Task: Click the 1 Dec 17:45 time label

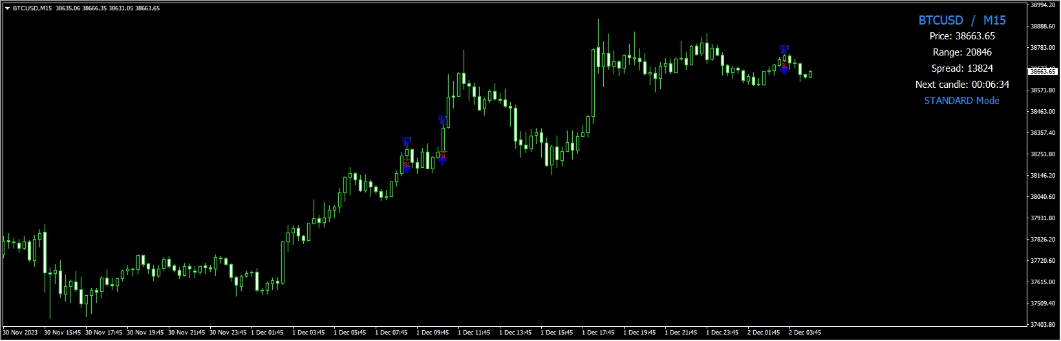Action: [x=598, y=333]
